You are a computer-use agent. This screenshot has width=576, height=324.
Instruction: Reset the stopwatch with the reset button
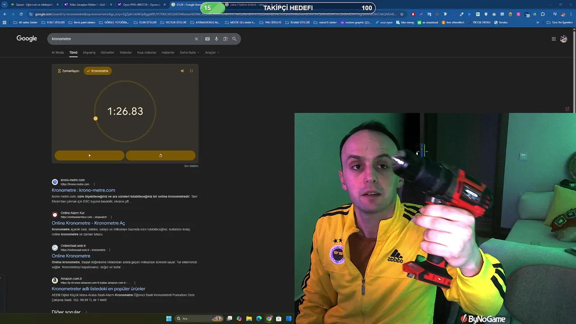click(x=161, y=155)
